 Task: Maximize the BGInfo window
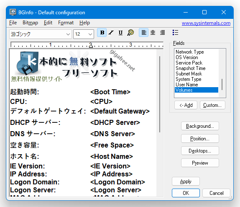click(204, 12)
